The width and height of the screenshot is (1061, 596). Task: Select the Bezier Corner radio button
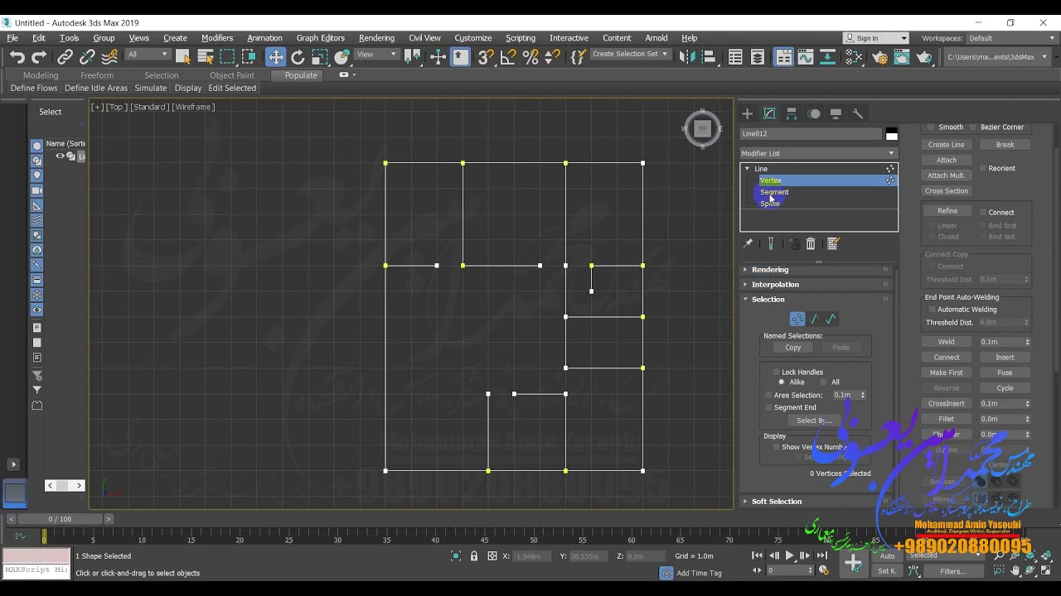tap(973, 127)
